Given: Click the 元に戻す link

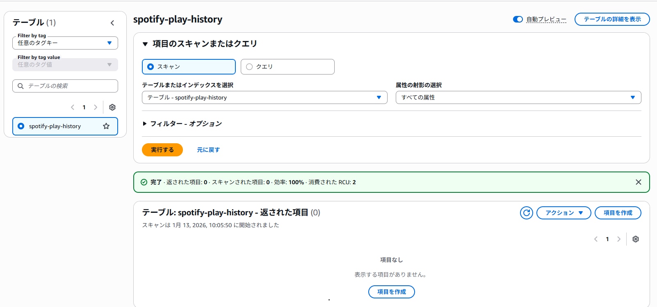Looking at the screenshot, I should pos(208,150).
